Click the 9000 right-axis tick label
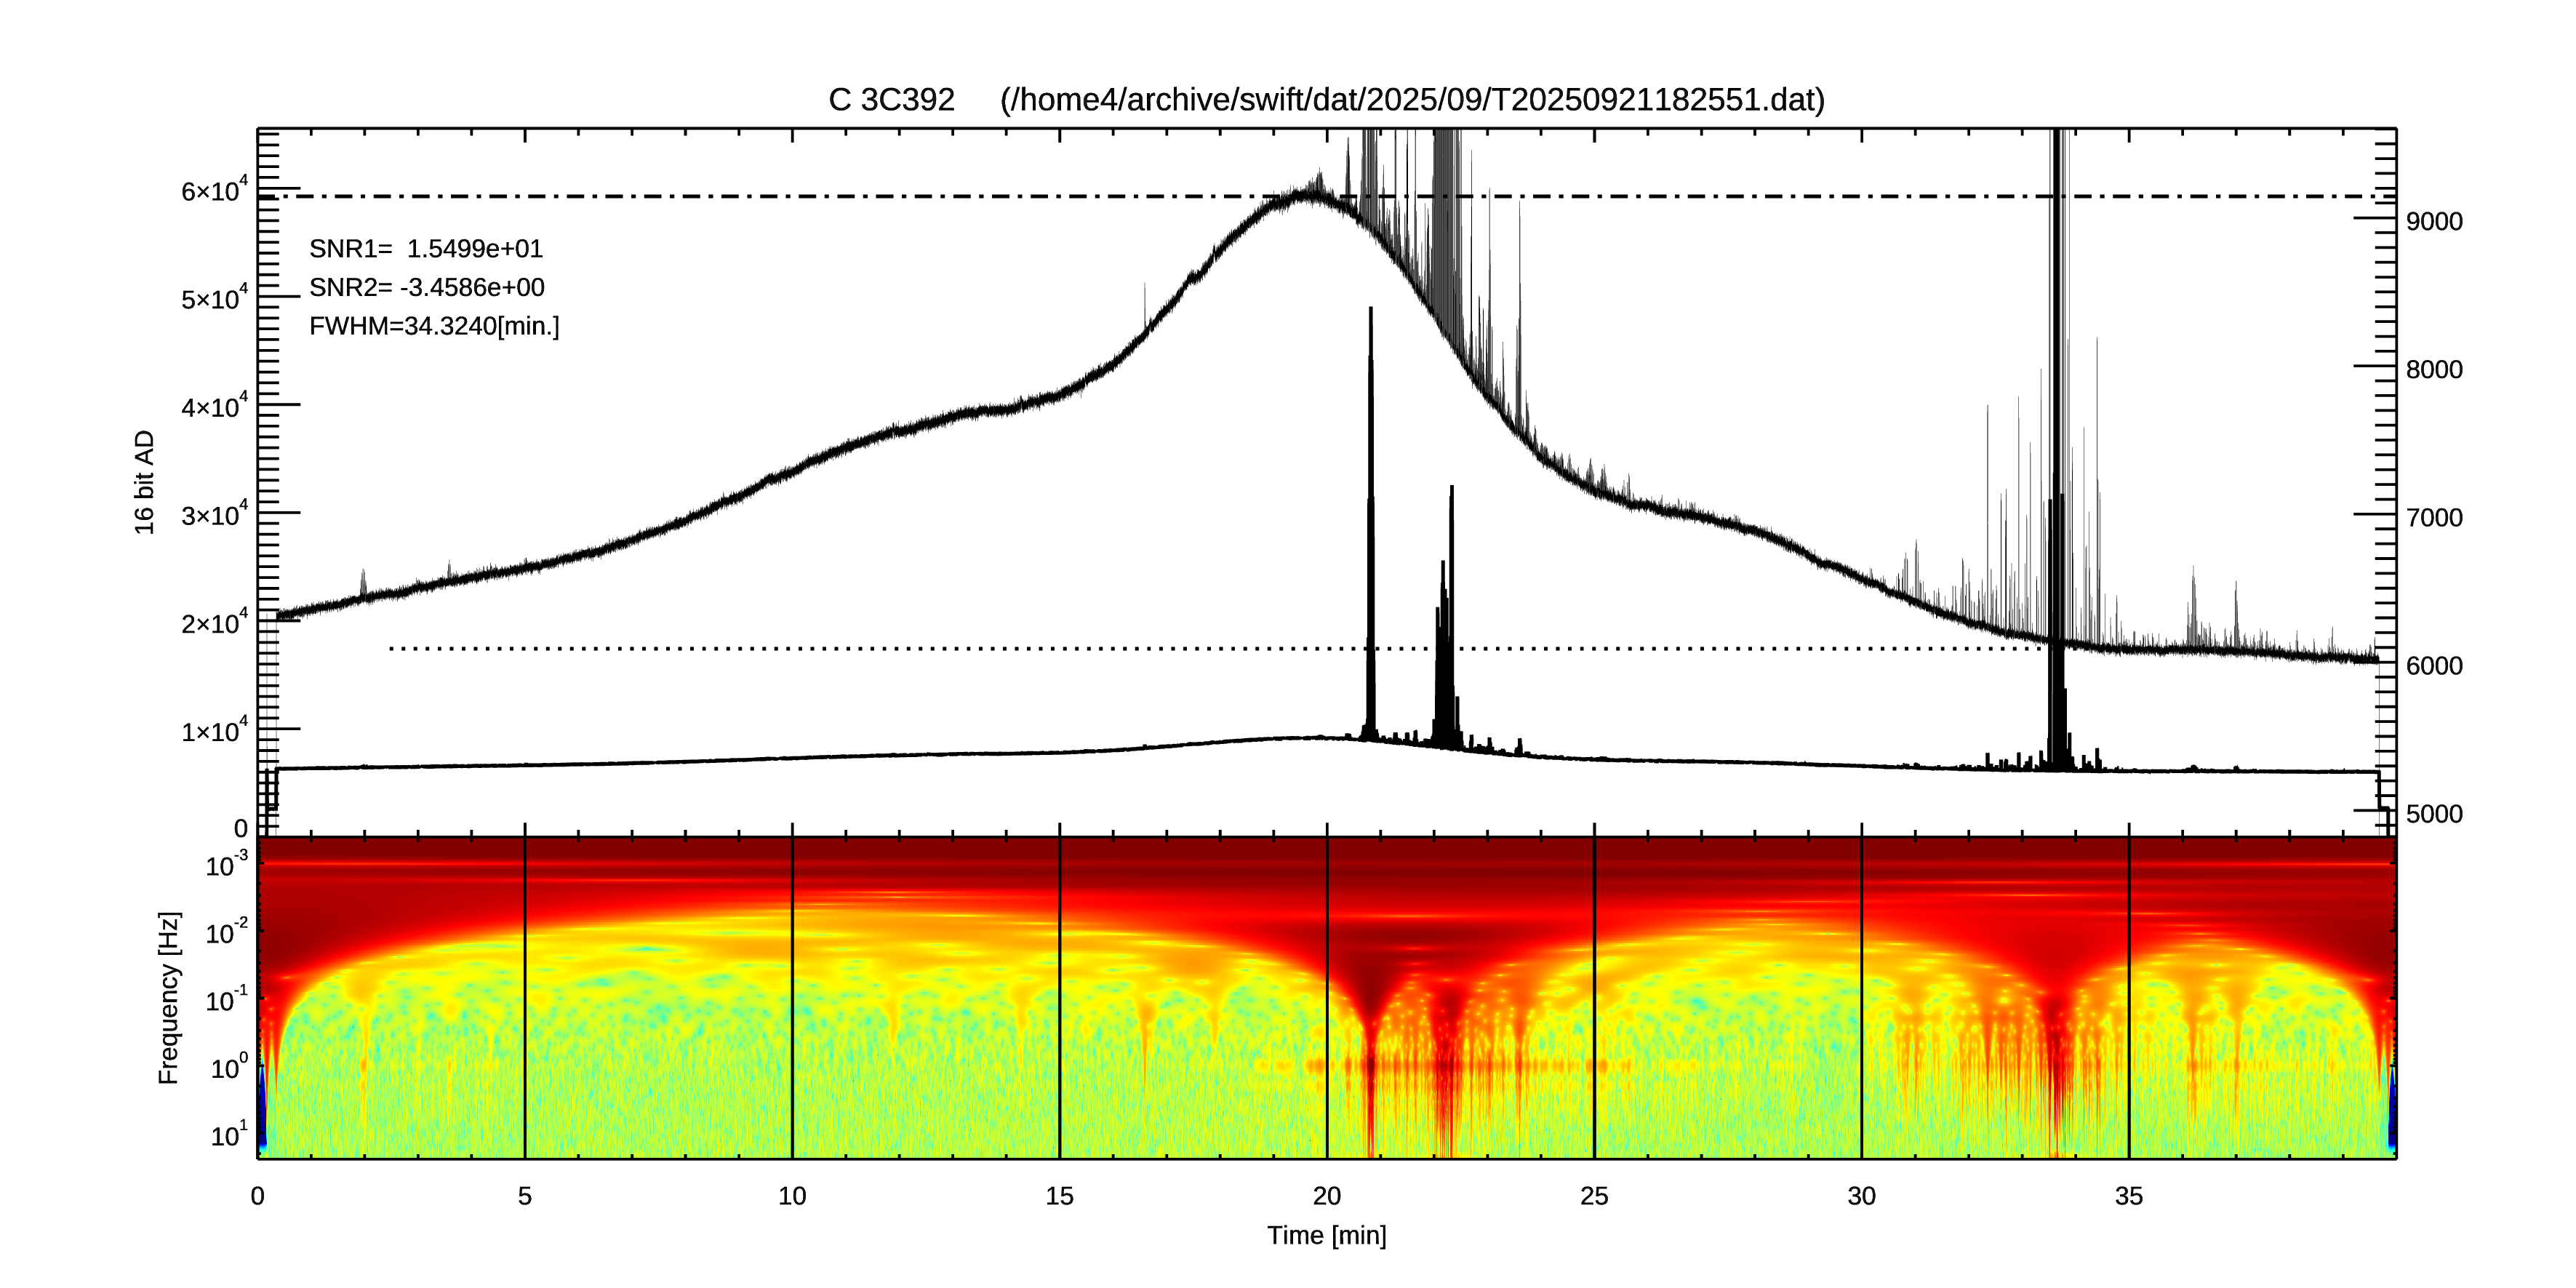The height and width of the screenshot is (1288, 2576). pos(2434,222)
